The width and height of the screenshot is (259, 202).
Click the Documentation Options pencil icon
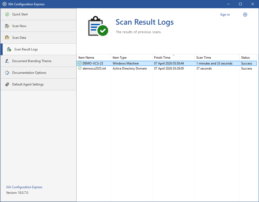click(x=7, y=73)
